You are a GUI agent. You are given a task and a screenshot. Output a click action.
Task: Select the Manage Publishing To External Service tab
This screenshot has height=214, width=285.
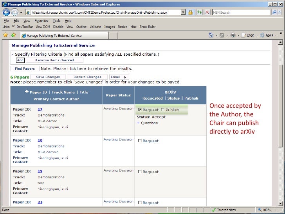[x=64, y=36]
